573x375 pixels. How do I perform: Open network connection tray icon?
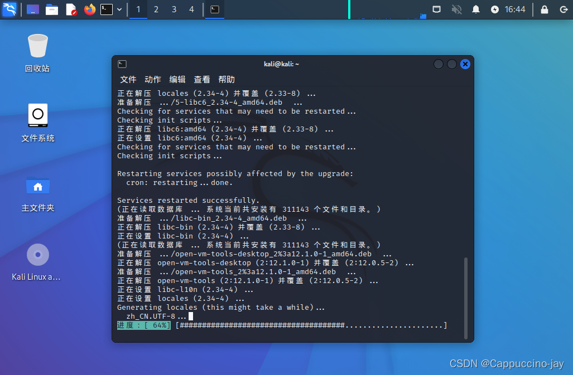436,9
